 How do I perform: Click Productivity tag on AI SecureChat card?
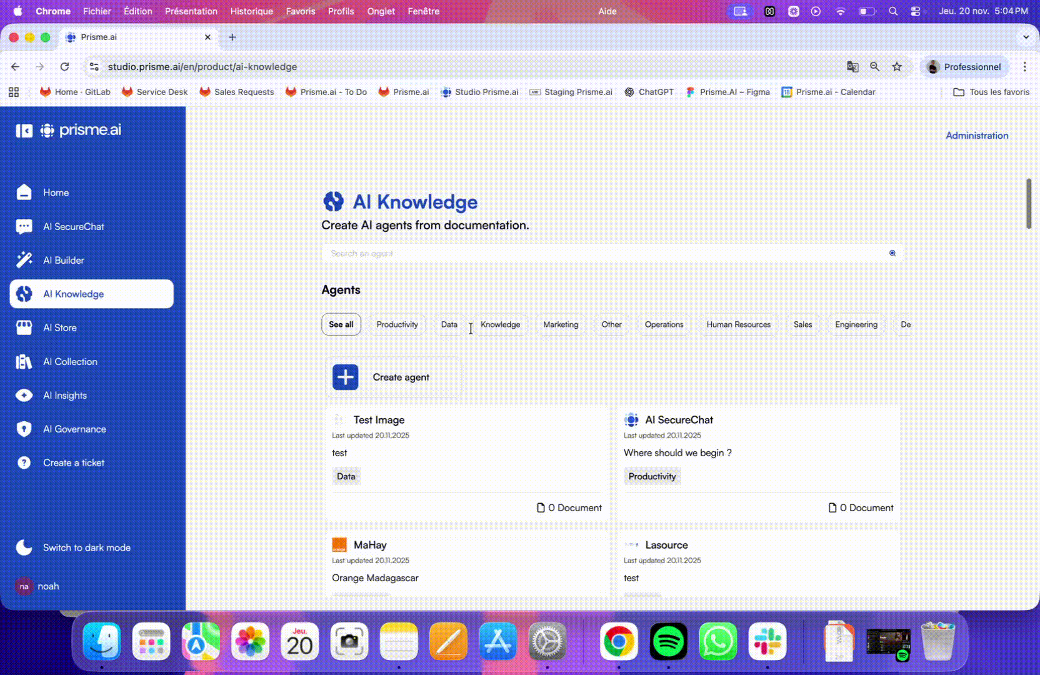(x=652, y=476)
